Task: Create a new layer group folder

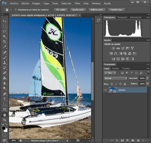Action: [133, 140]
